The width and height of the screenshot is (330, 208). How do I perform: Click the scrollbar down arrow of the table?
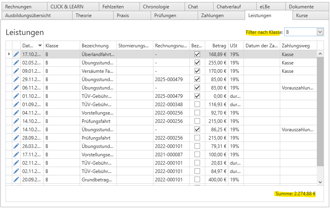[x=320, y=182]
